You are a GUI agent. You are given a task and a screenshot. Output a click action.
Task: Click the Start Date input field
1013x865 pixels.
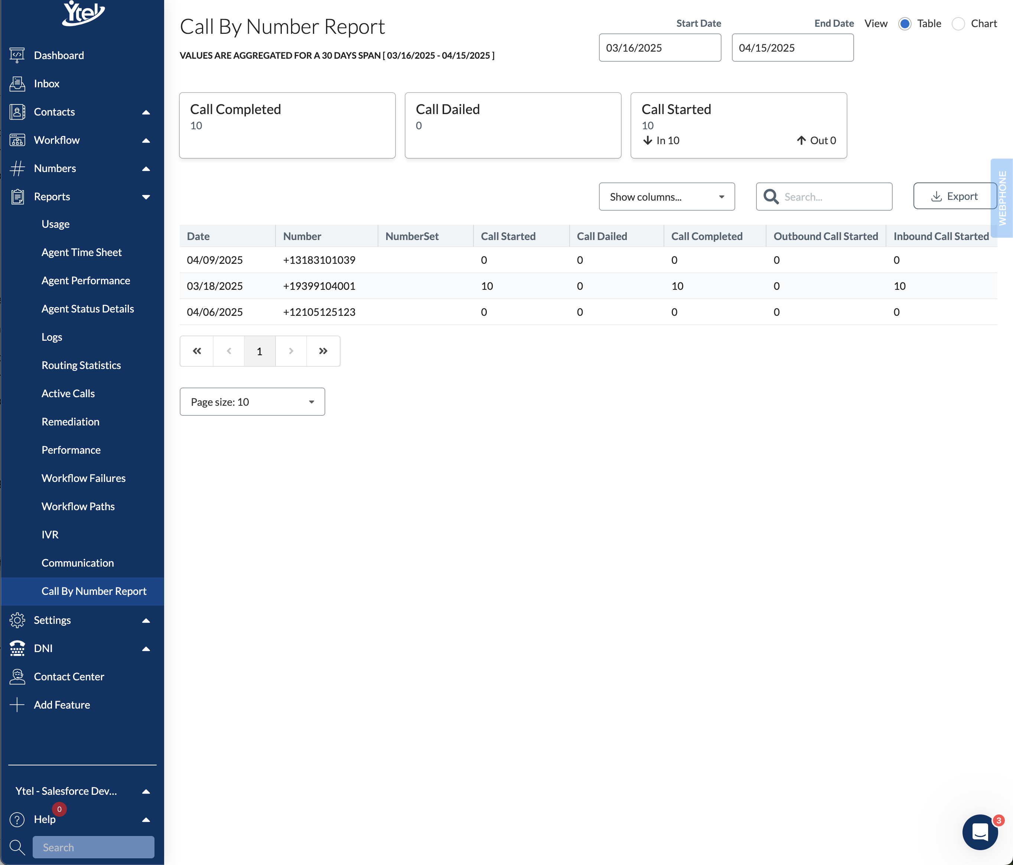coord(659,48)
